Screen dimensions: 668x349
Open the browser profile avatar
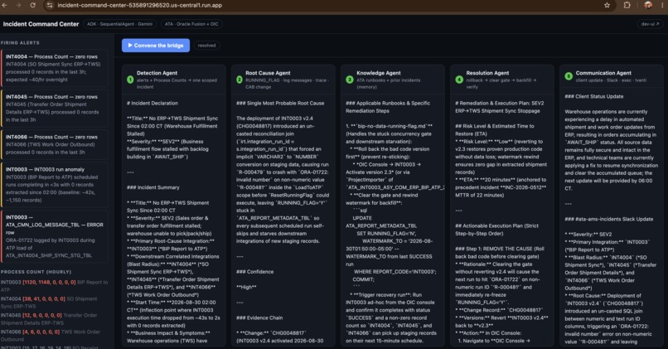[x=648, y=5]
